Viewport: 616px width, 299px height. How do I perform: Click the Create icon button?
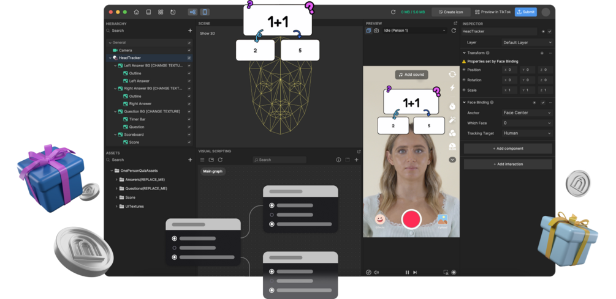tap(451, 12)
